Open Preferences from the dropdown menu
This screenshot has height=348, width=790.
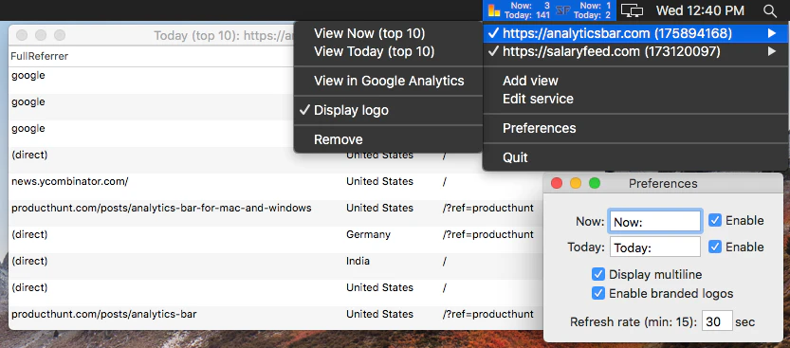click(x=539, y=128)
